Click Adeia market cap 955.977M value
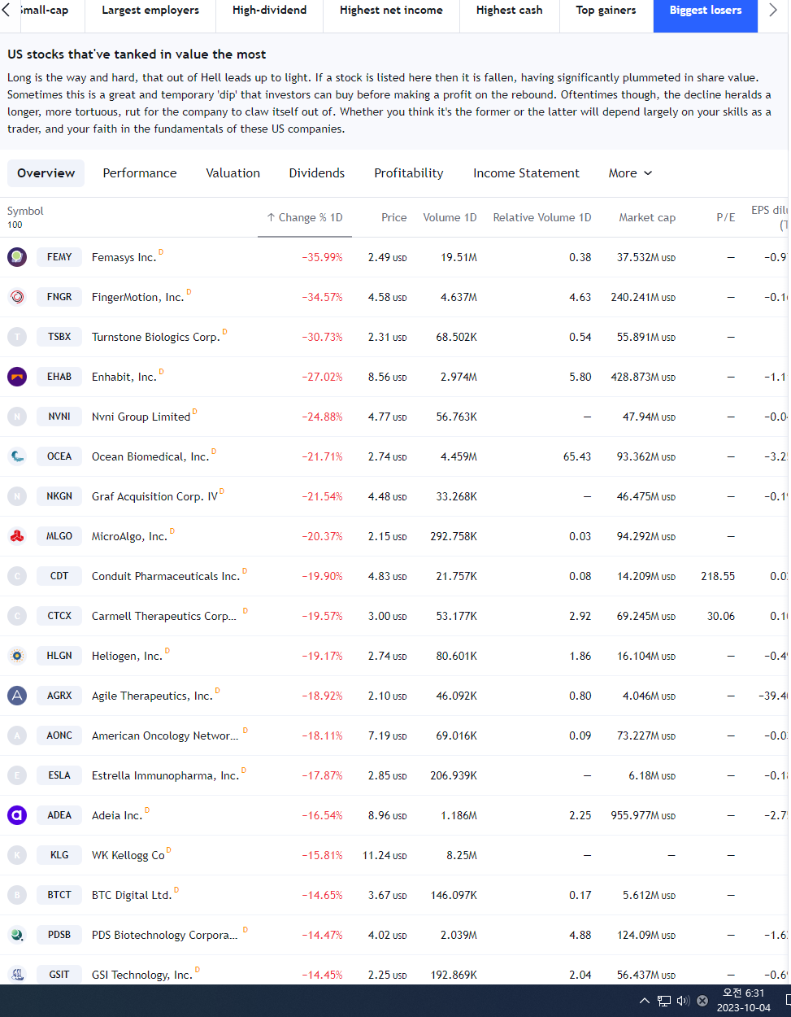 pos(643,815)
